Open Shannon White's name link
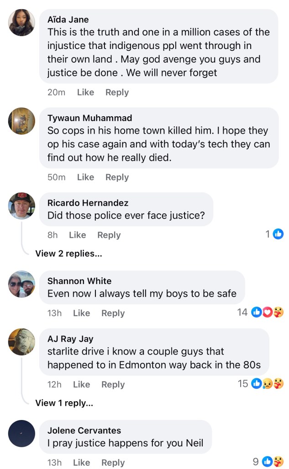Image resolution: width=289 pixels, height=469 pixels. (x=79, y=281)
